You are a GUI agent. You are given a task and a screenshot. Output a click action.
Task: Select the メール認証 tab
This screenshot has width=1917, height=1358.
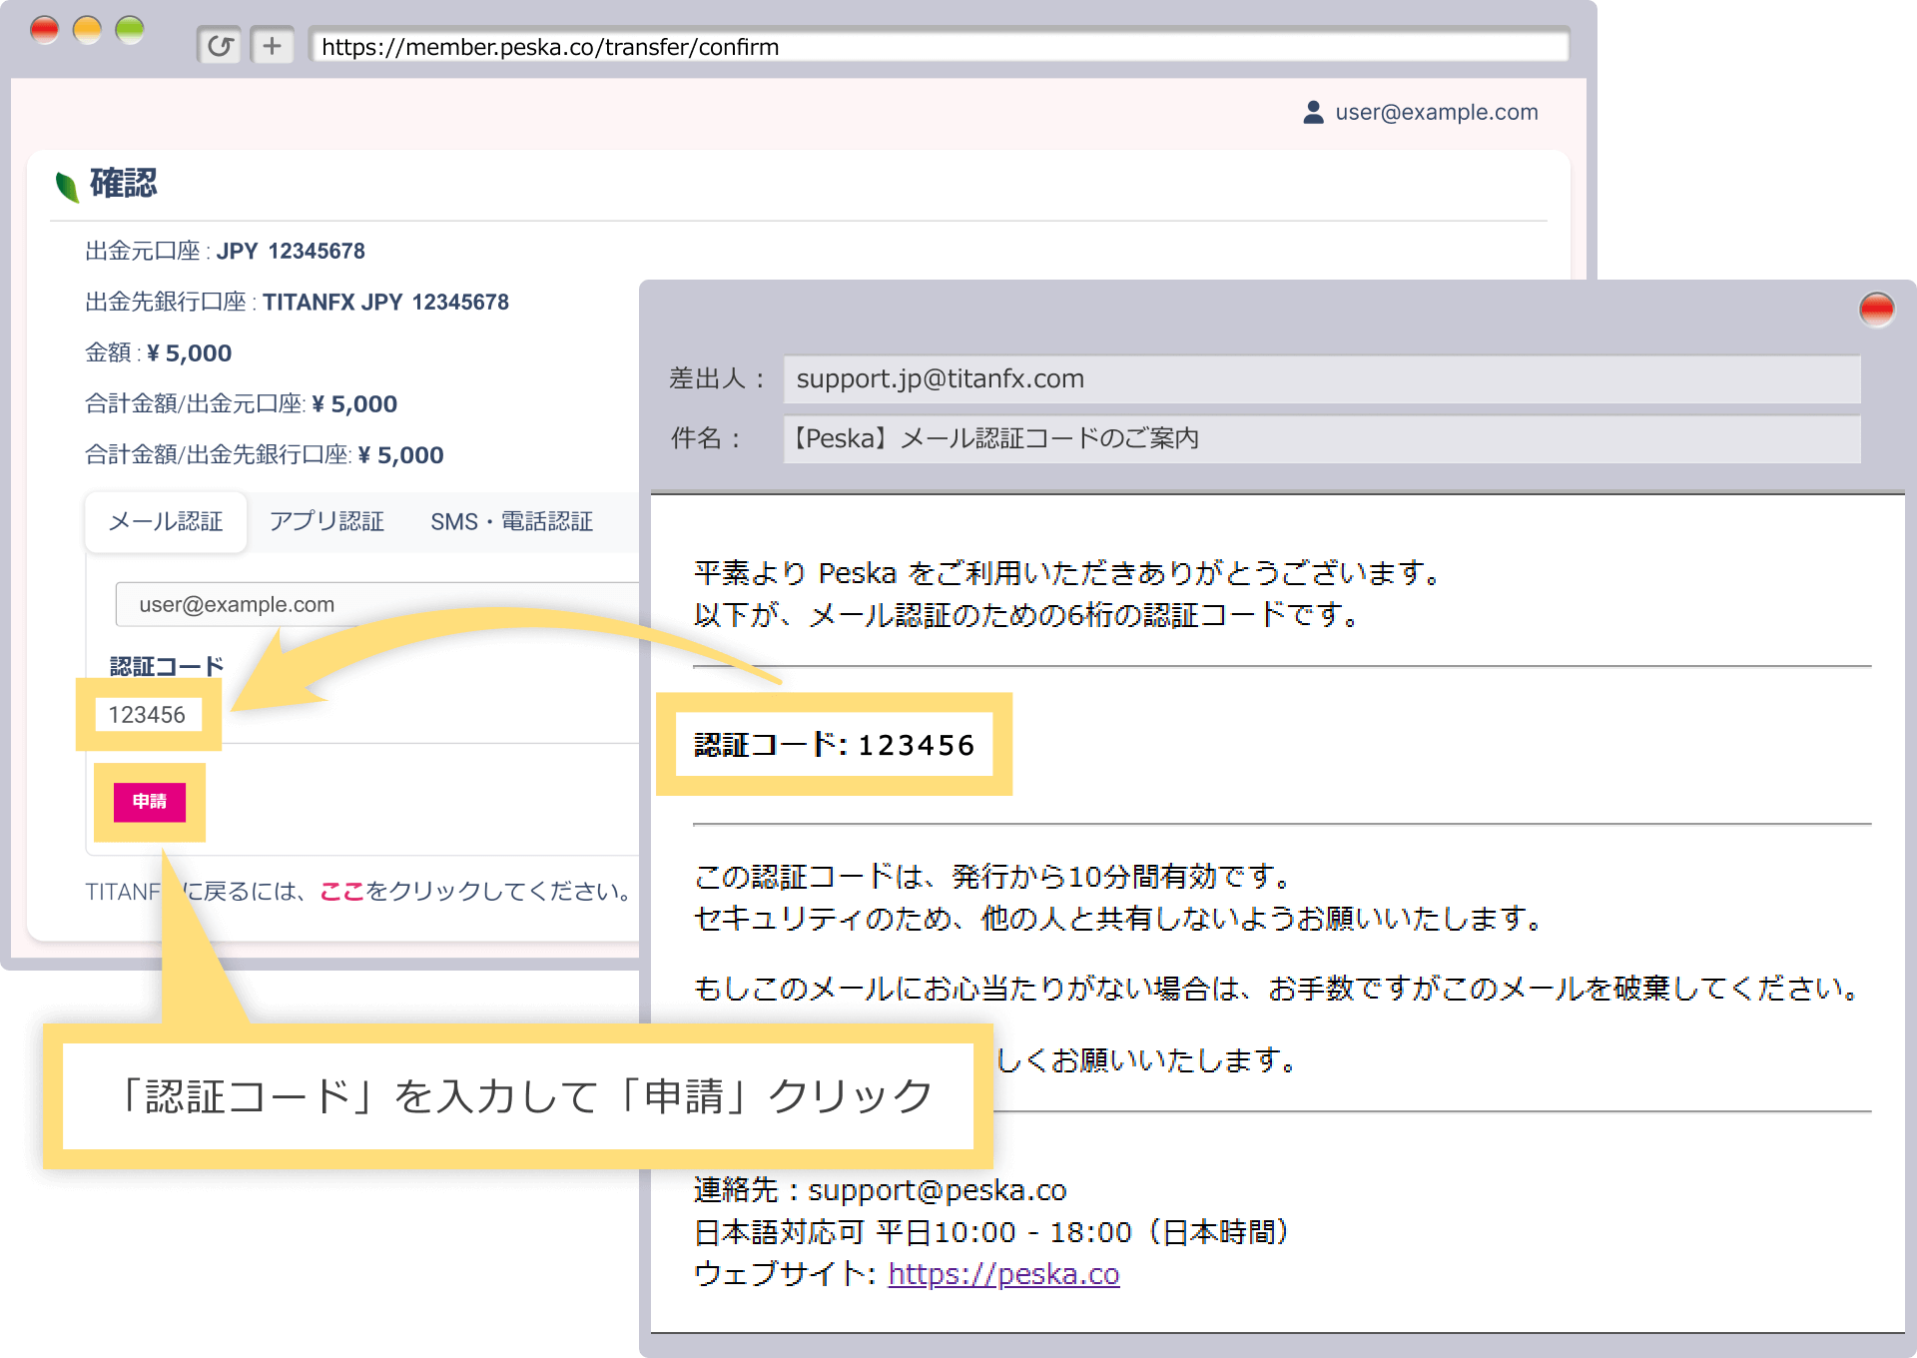point(166,521)
